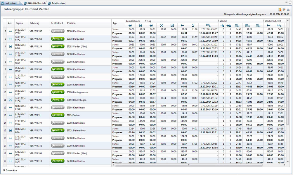Open the Arbeitszeiten tab
293x175 pixels.
tap(56, 3)
